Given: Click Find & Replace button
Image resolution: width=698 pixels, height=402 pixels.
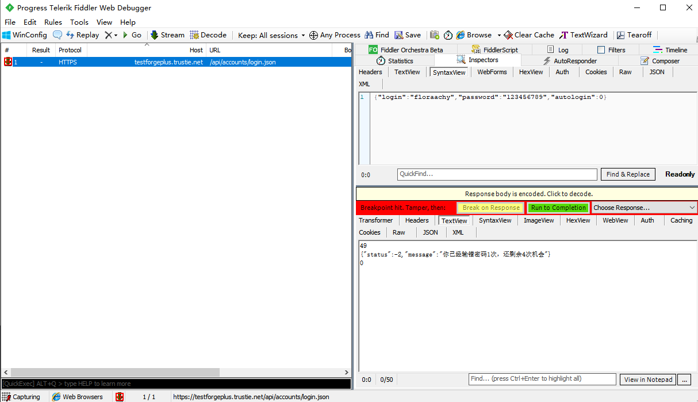Looking at the screenshot, I should [x=628, y=174].
